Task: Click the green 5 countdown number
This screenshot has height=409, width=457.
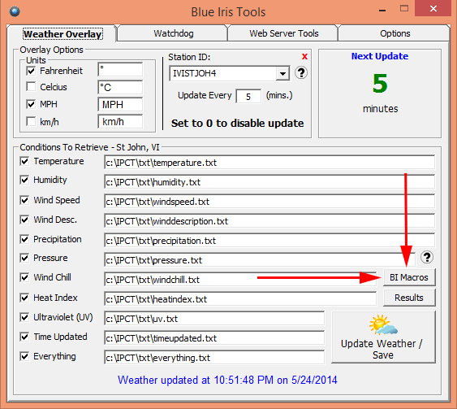Action: click(380, 84)
